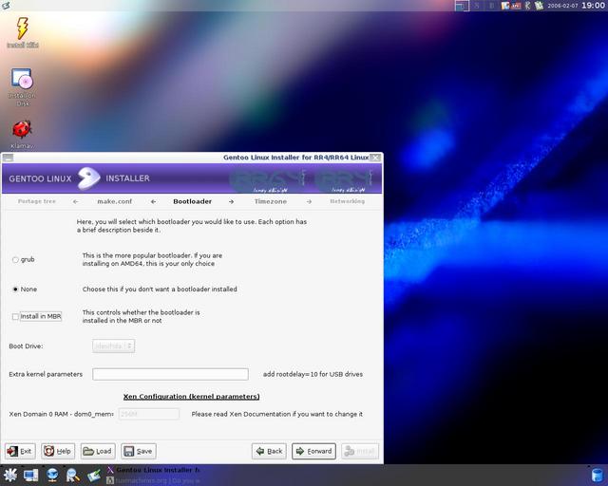Image resolution: width=608 pixels, height=486 pixels.
Task: Launch the checkmark card panel icon
Action: (x=93, y=476)
